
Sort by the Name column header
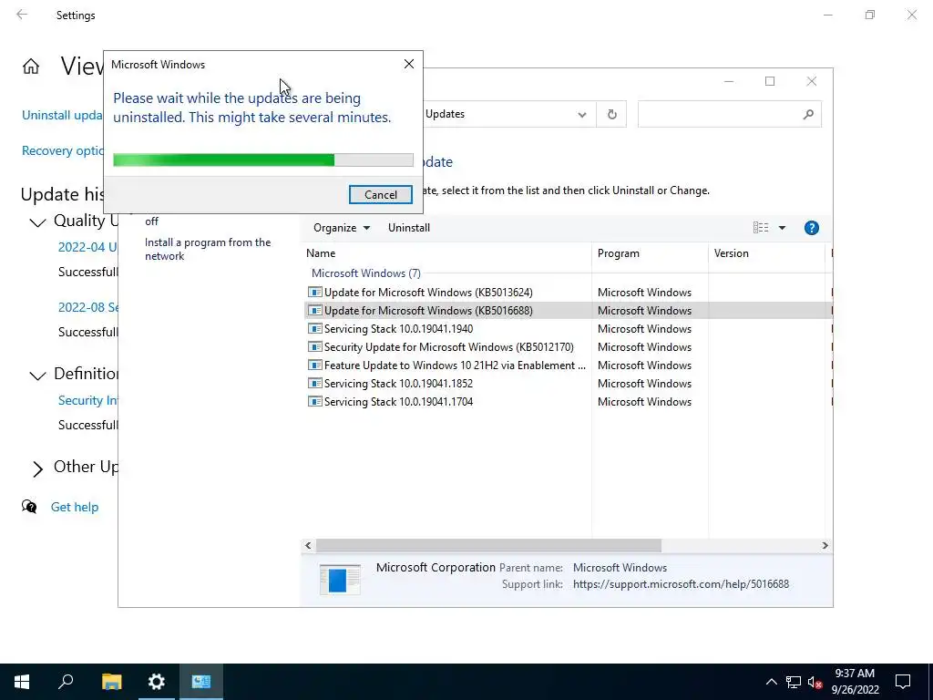(x=446, y=253)
